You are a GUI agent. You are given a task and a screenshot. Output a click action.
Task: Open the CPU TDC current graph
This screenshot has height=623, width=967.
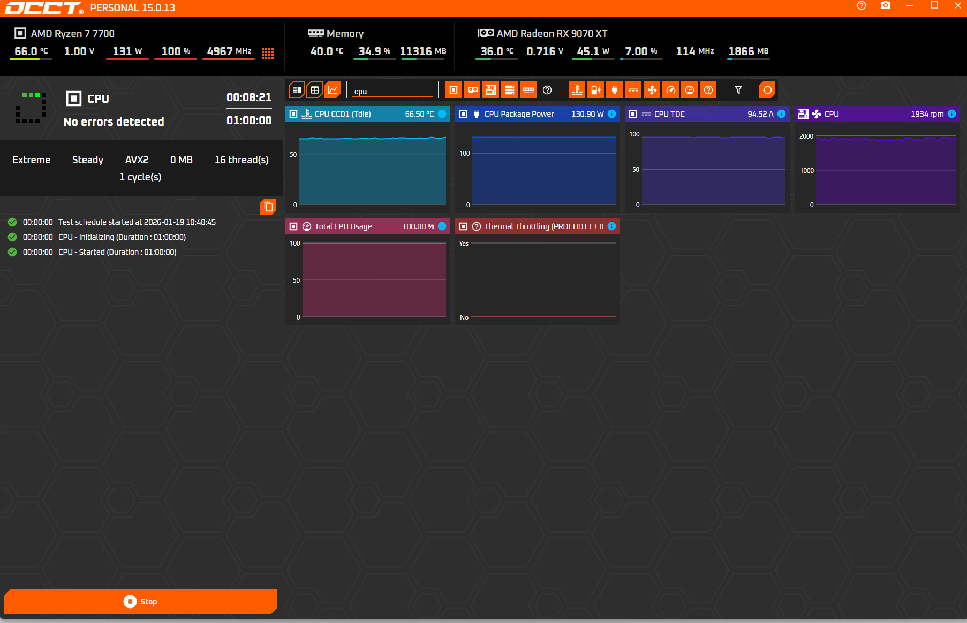pos(707,168)
